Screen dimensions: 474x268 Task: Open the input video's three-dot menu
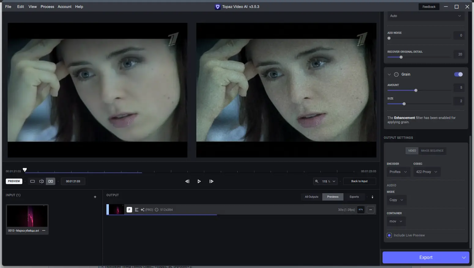44,231
